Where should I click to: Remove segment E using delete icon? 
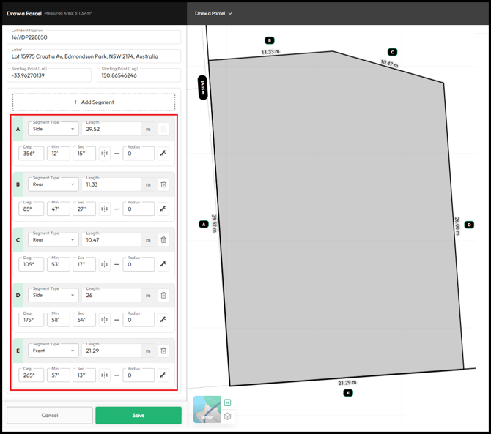[163, 351]
